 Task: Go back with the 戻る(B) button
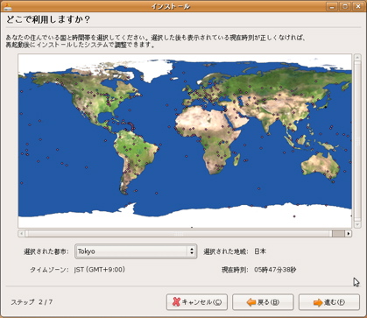coord(263,302)
